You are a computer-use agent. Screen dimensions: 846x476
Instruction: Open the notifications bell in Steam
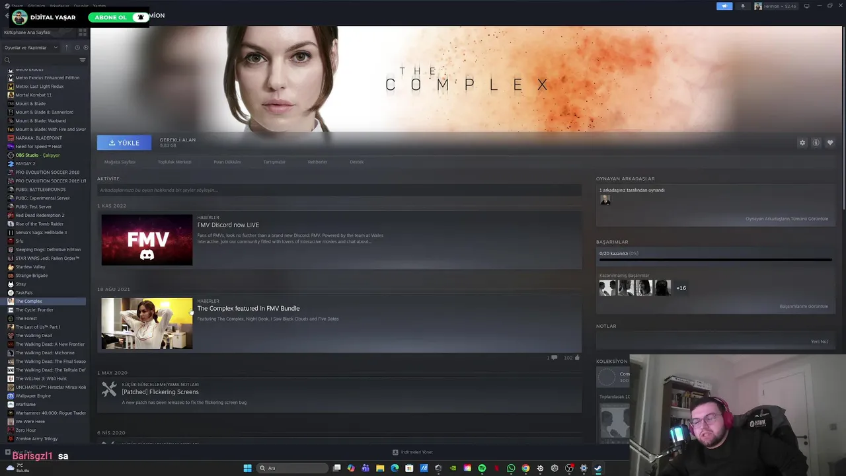[742, 6]
